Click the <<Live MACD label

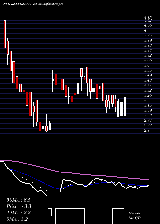pos(135,216)
